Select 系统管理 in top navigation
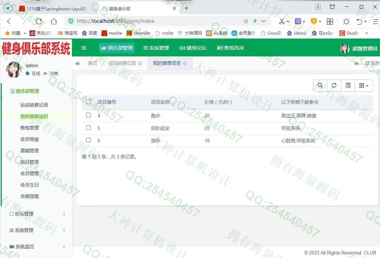The height and width of the screenshot is (258, 380). (156, 48)
